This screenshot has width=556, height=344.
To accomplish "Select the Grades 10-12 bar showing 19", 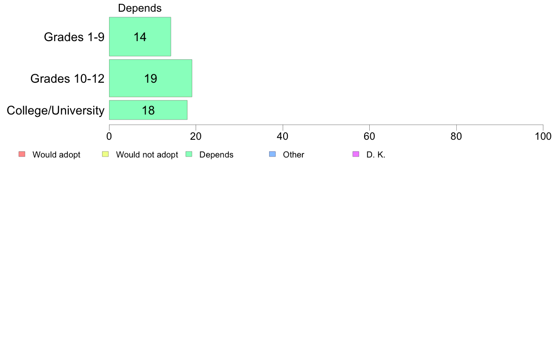I will point(151,79).
